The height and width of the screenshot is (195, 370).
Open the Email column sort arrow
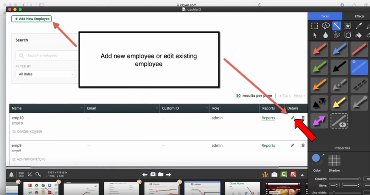coord(156,108)
